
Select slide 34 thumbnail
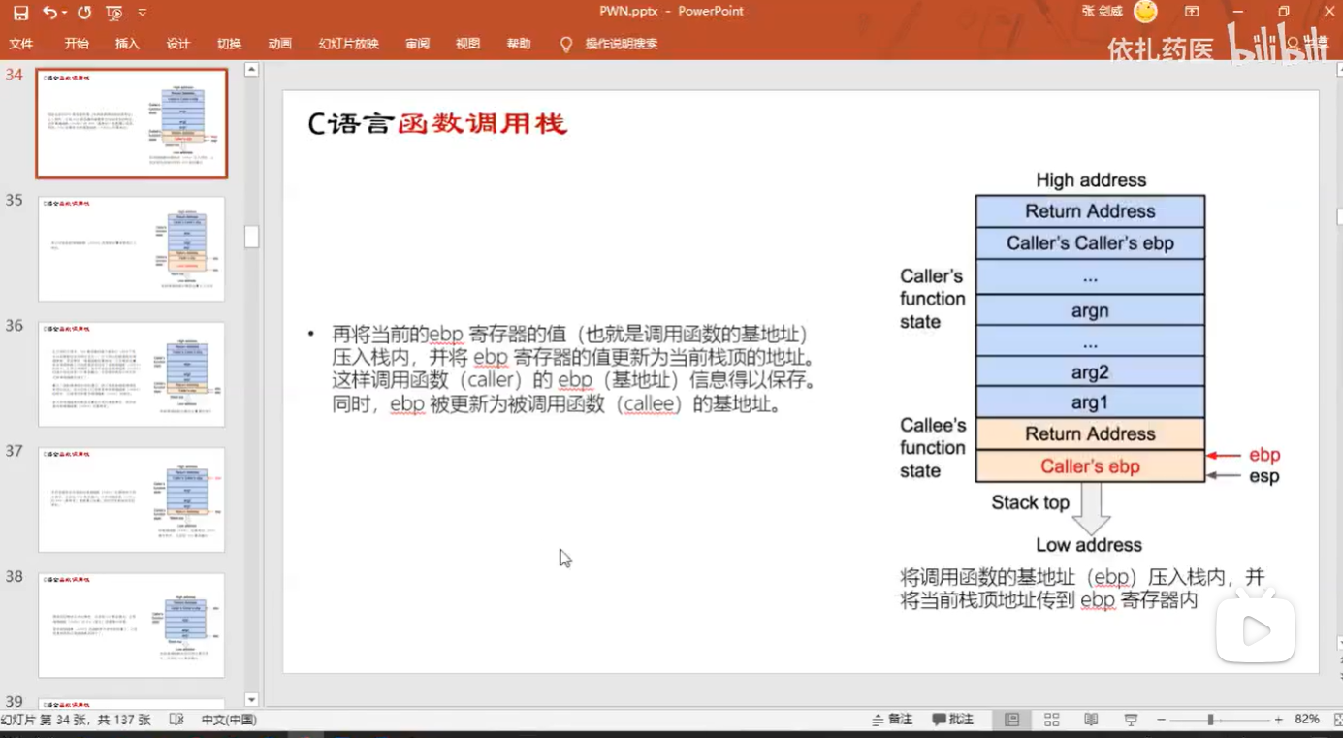132,123
